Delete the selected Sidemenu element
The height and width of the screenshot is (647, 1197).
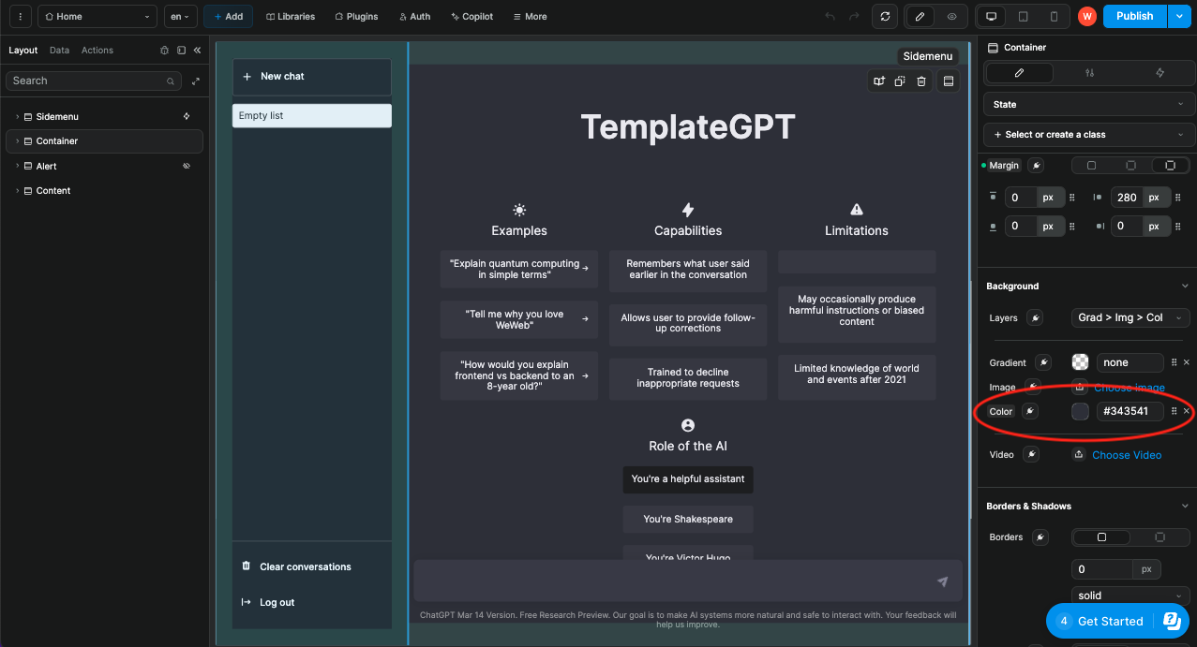click(x=920, y=81)
